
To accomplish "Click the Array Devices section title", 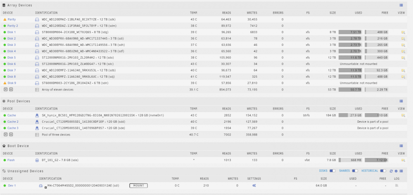I will click(x=20, y=5).
